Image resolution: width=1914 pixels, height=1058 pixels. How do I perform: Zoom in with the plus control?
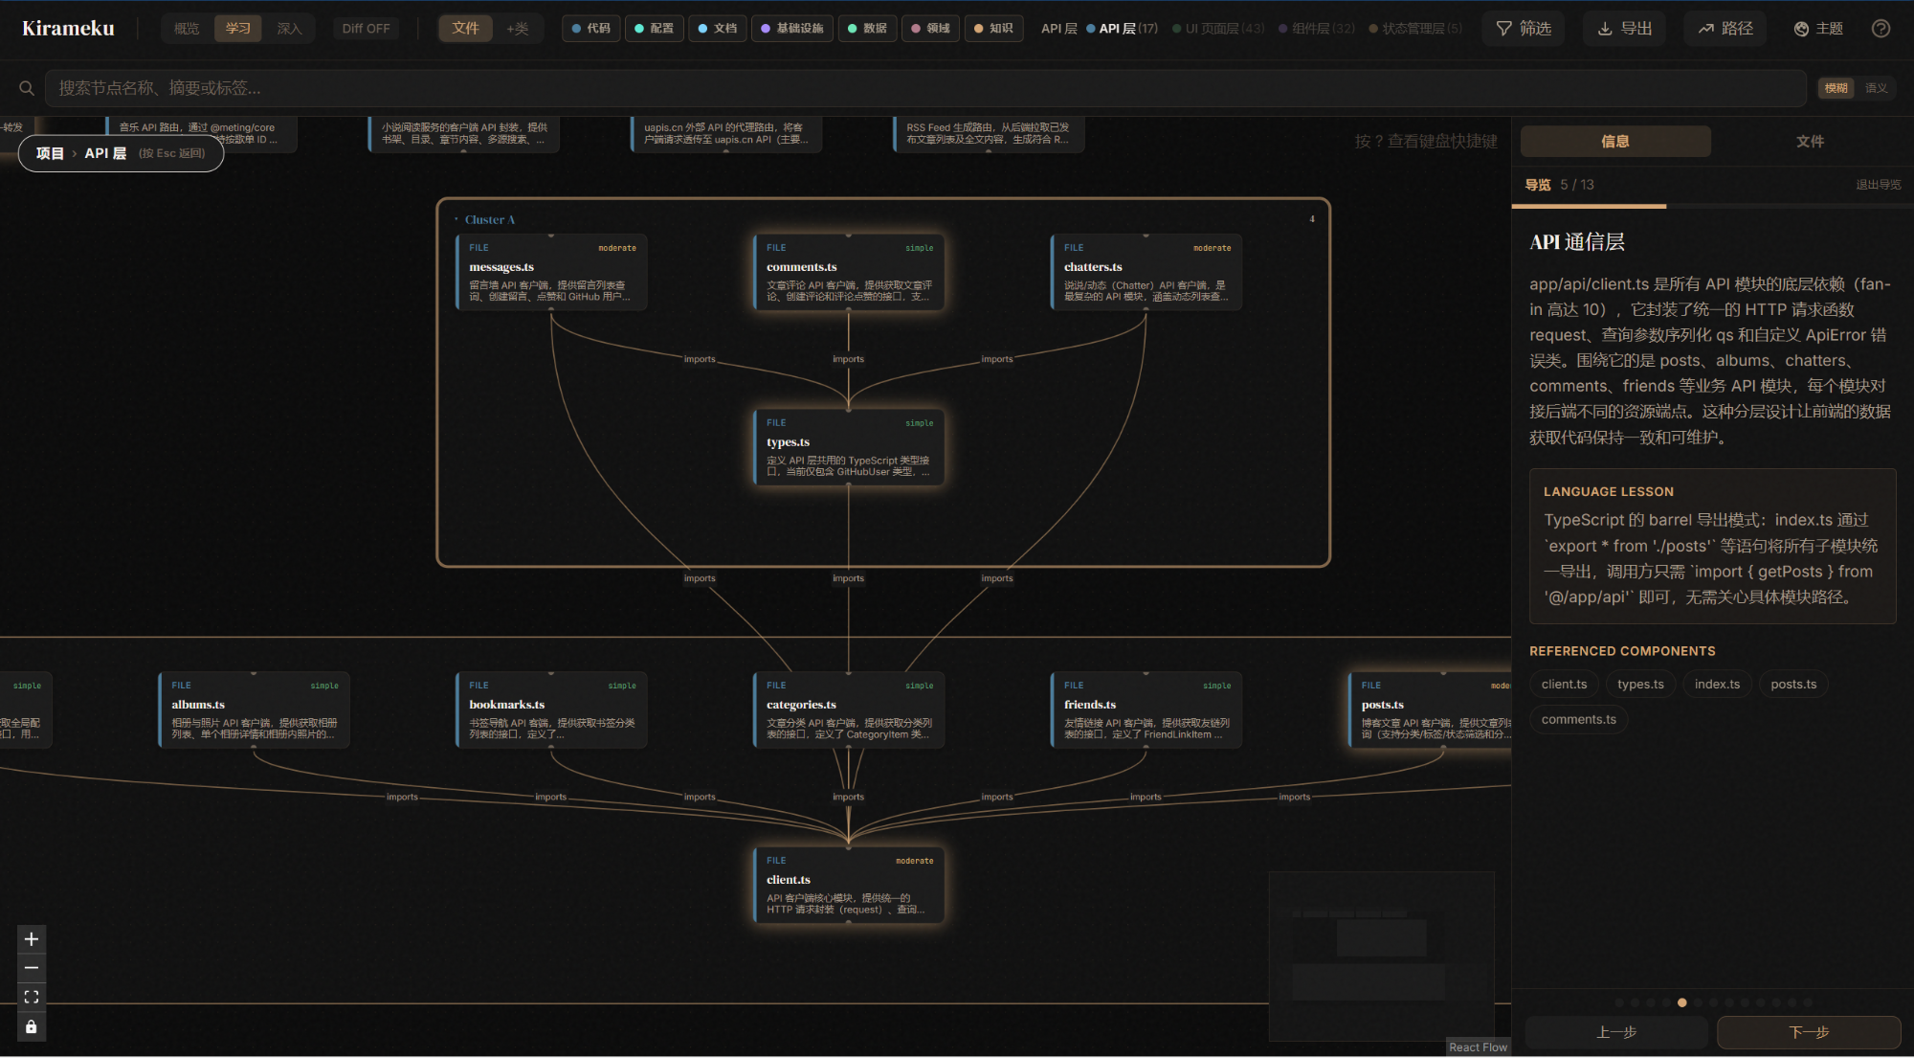(32, 939)
